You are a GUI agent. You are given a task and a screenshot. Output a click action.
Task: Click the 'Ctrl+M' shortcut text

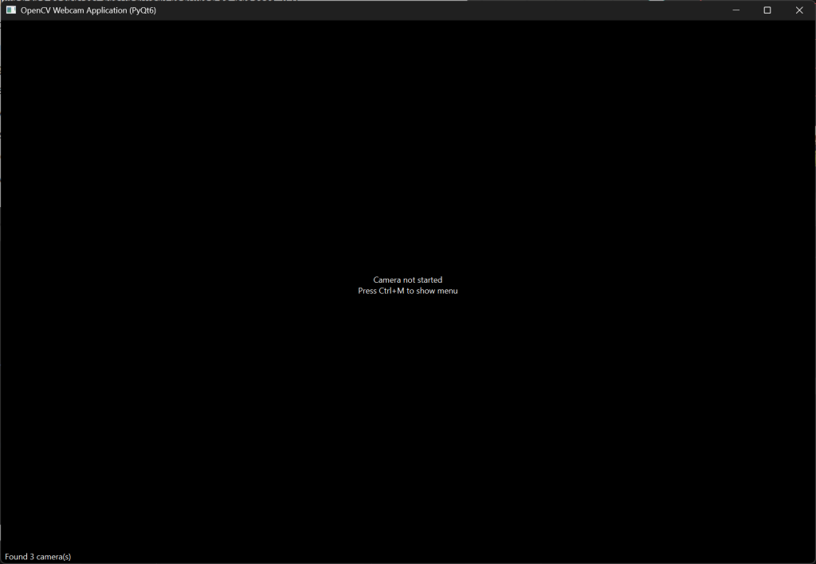click(x=392, y=291)
